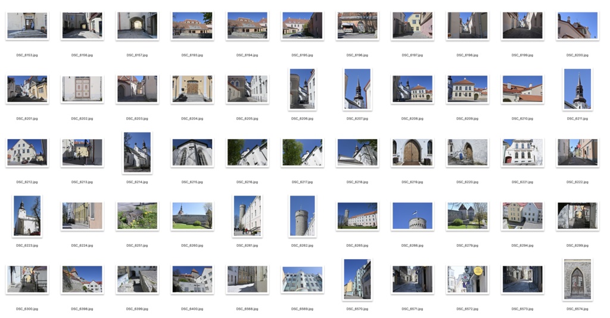Choose the DSC_6194.jpg thumbnail
This screenshot has height=318, width=610.
point(247,26)
